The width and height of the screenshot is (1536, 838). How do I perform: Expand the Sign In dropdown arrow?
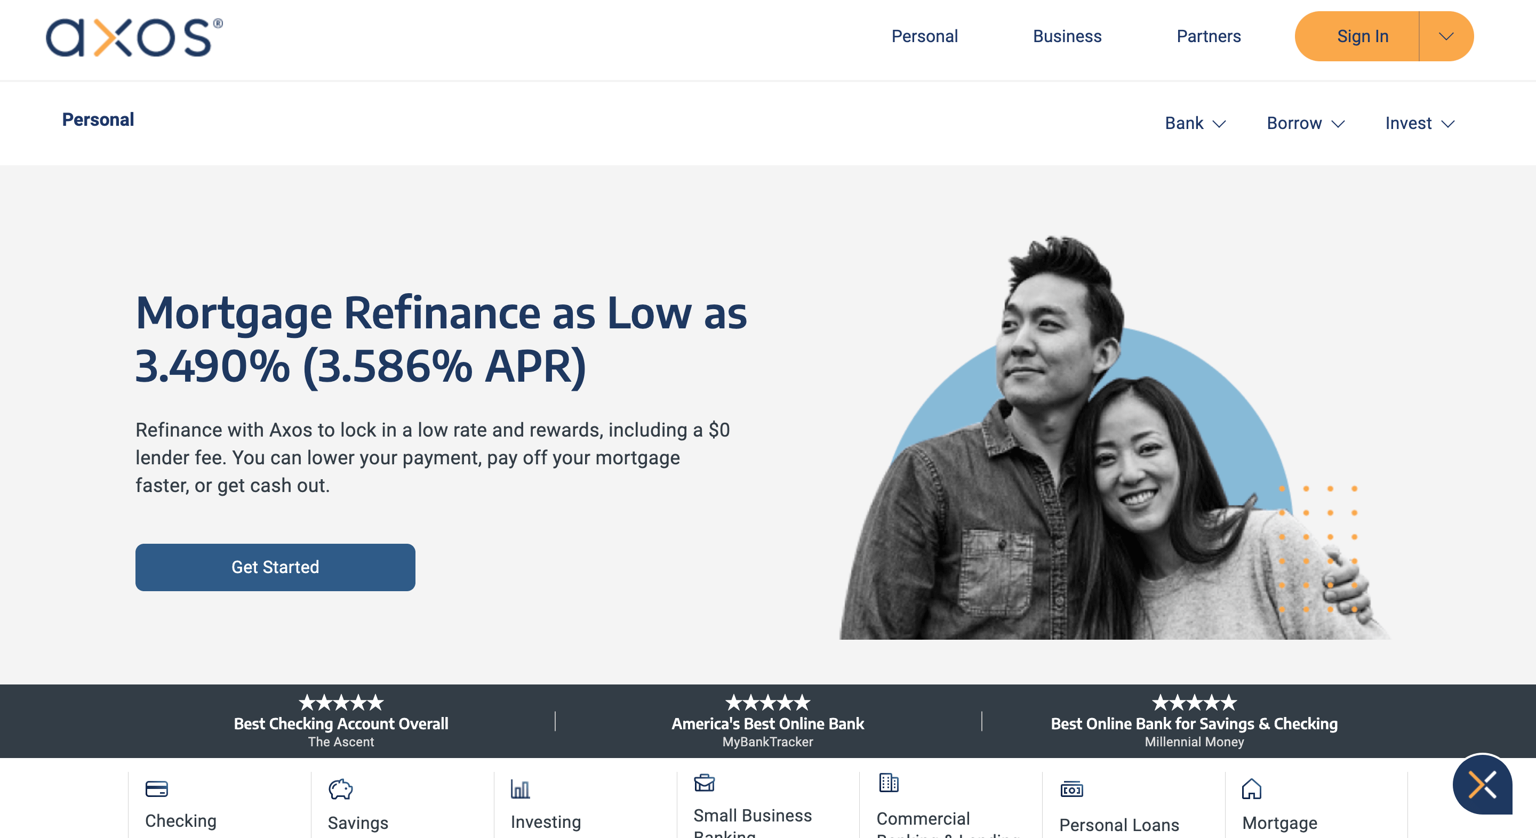tap(1446, 36)
